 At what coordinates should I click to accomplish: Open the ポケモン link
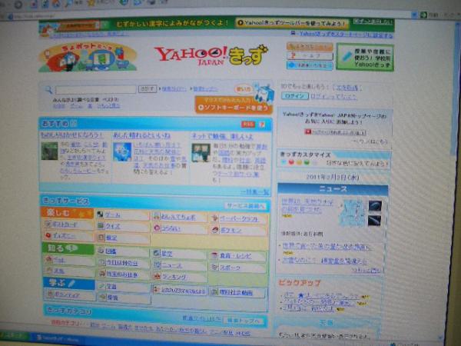point(230,230)
